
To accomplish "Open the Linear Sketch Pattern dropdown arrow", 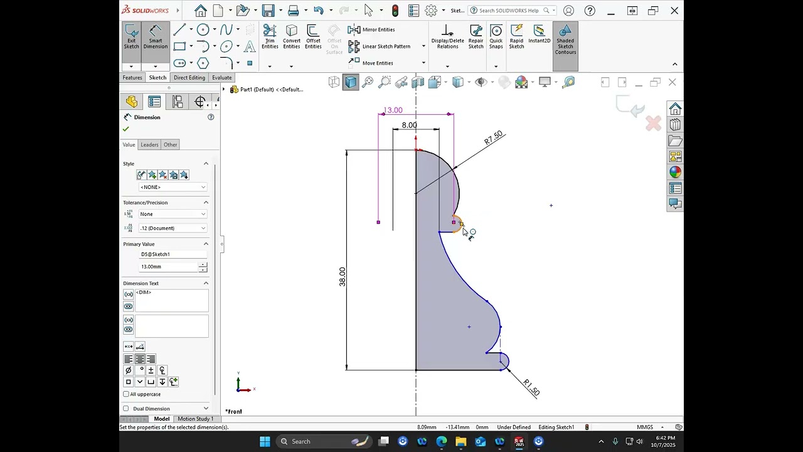I will [x=423, y=46].
